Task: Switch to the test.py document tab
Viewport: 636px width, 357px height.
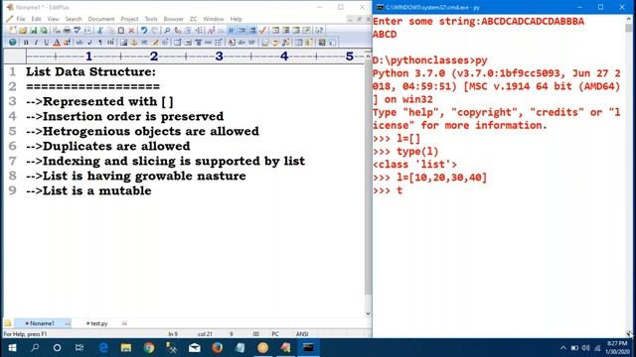Action: pos(96,323)
